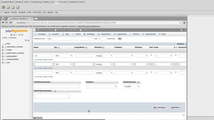Click the Tabellenkommentar input field
Image resolution: width=214 pixels, height=120 pixels.
point(57,86)
